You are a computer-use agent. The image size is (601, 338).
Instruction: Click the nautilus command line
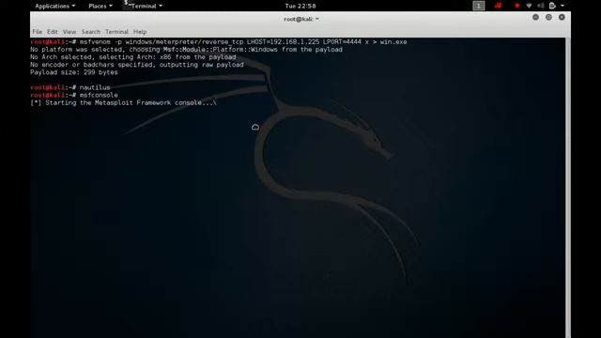pos(70,87)
